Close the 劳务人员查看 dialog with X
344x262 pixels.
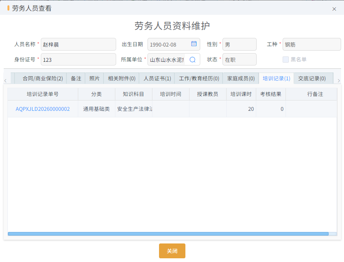pos(334,9)
